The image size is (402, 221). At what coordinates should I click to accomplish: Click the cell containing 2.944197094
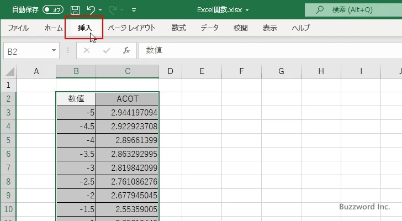click(x=128, y=113)
